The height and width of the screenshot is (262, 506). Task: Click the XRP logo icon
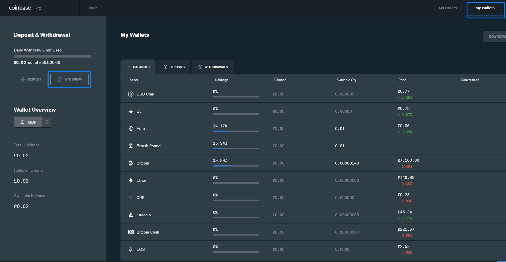tap(131, 198)
